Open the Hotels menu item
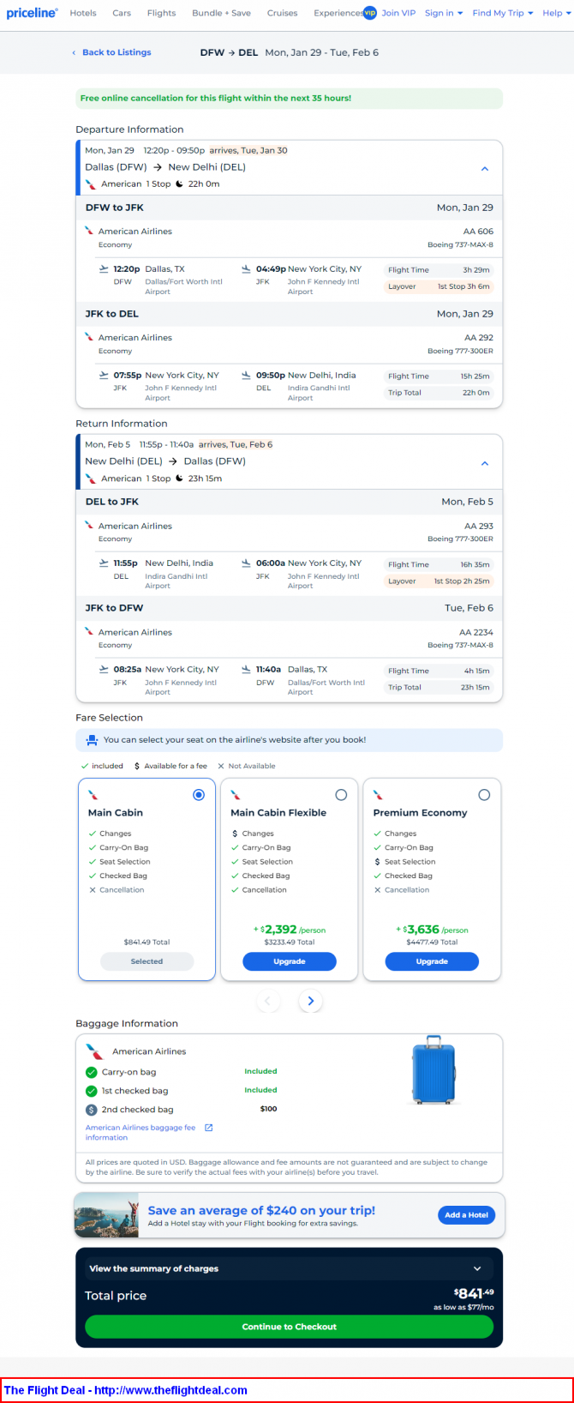 click(x=83, y=13)
